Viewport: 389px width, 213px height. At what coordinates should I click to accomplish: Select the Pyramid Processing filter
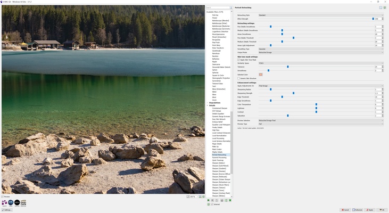click(219, 158)
